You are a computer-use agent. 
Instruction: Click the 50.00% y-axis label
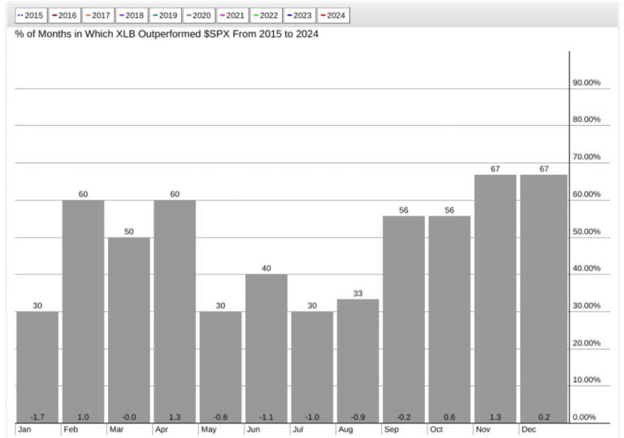(586, 232)
